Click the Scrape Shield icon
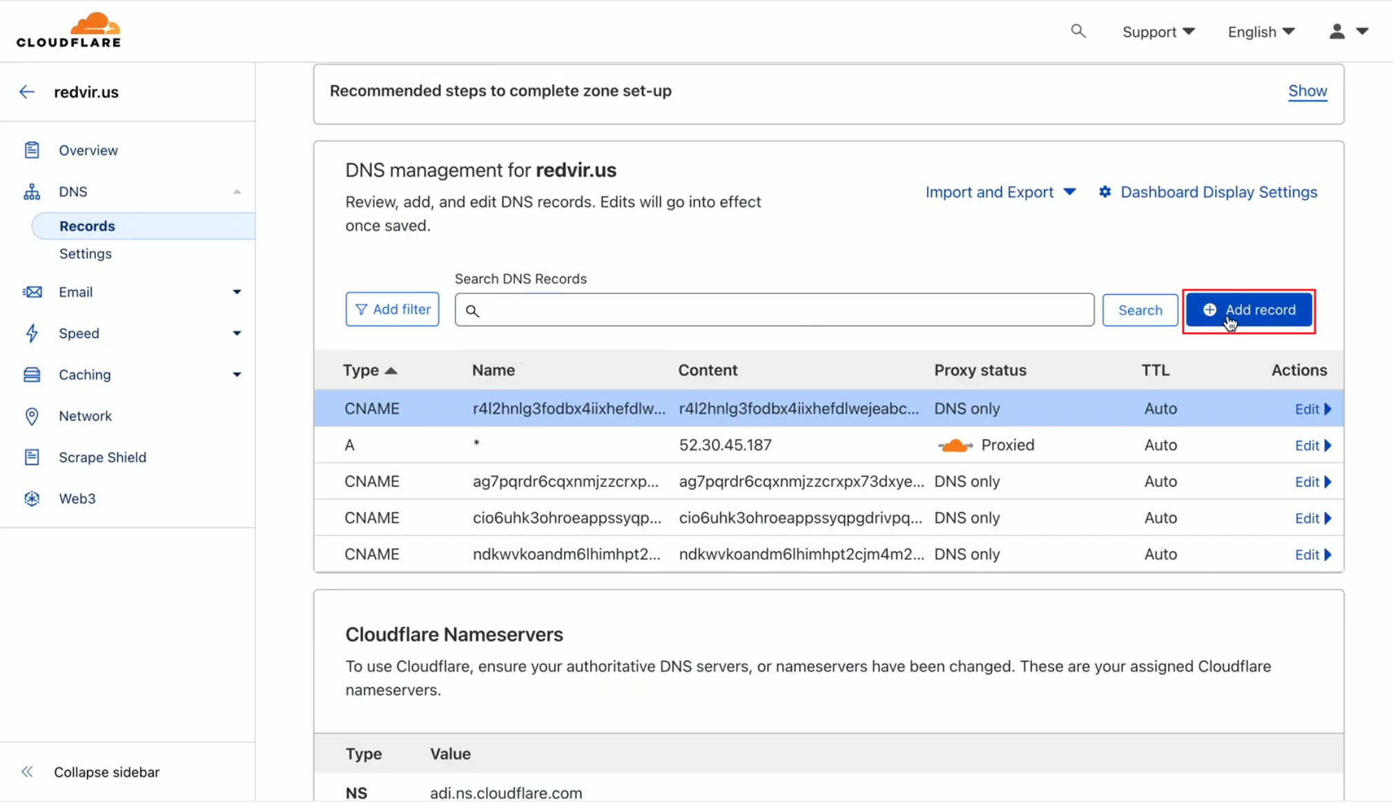This screenshot has width=1393, height=802. (32, 457)
